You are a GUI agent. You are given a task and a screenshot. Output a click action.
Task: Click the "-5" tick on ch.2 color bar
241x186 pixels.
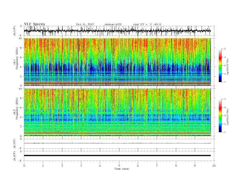[x=225, y=116]
